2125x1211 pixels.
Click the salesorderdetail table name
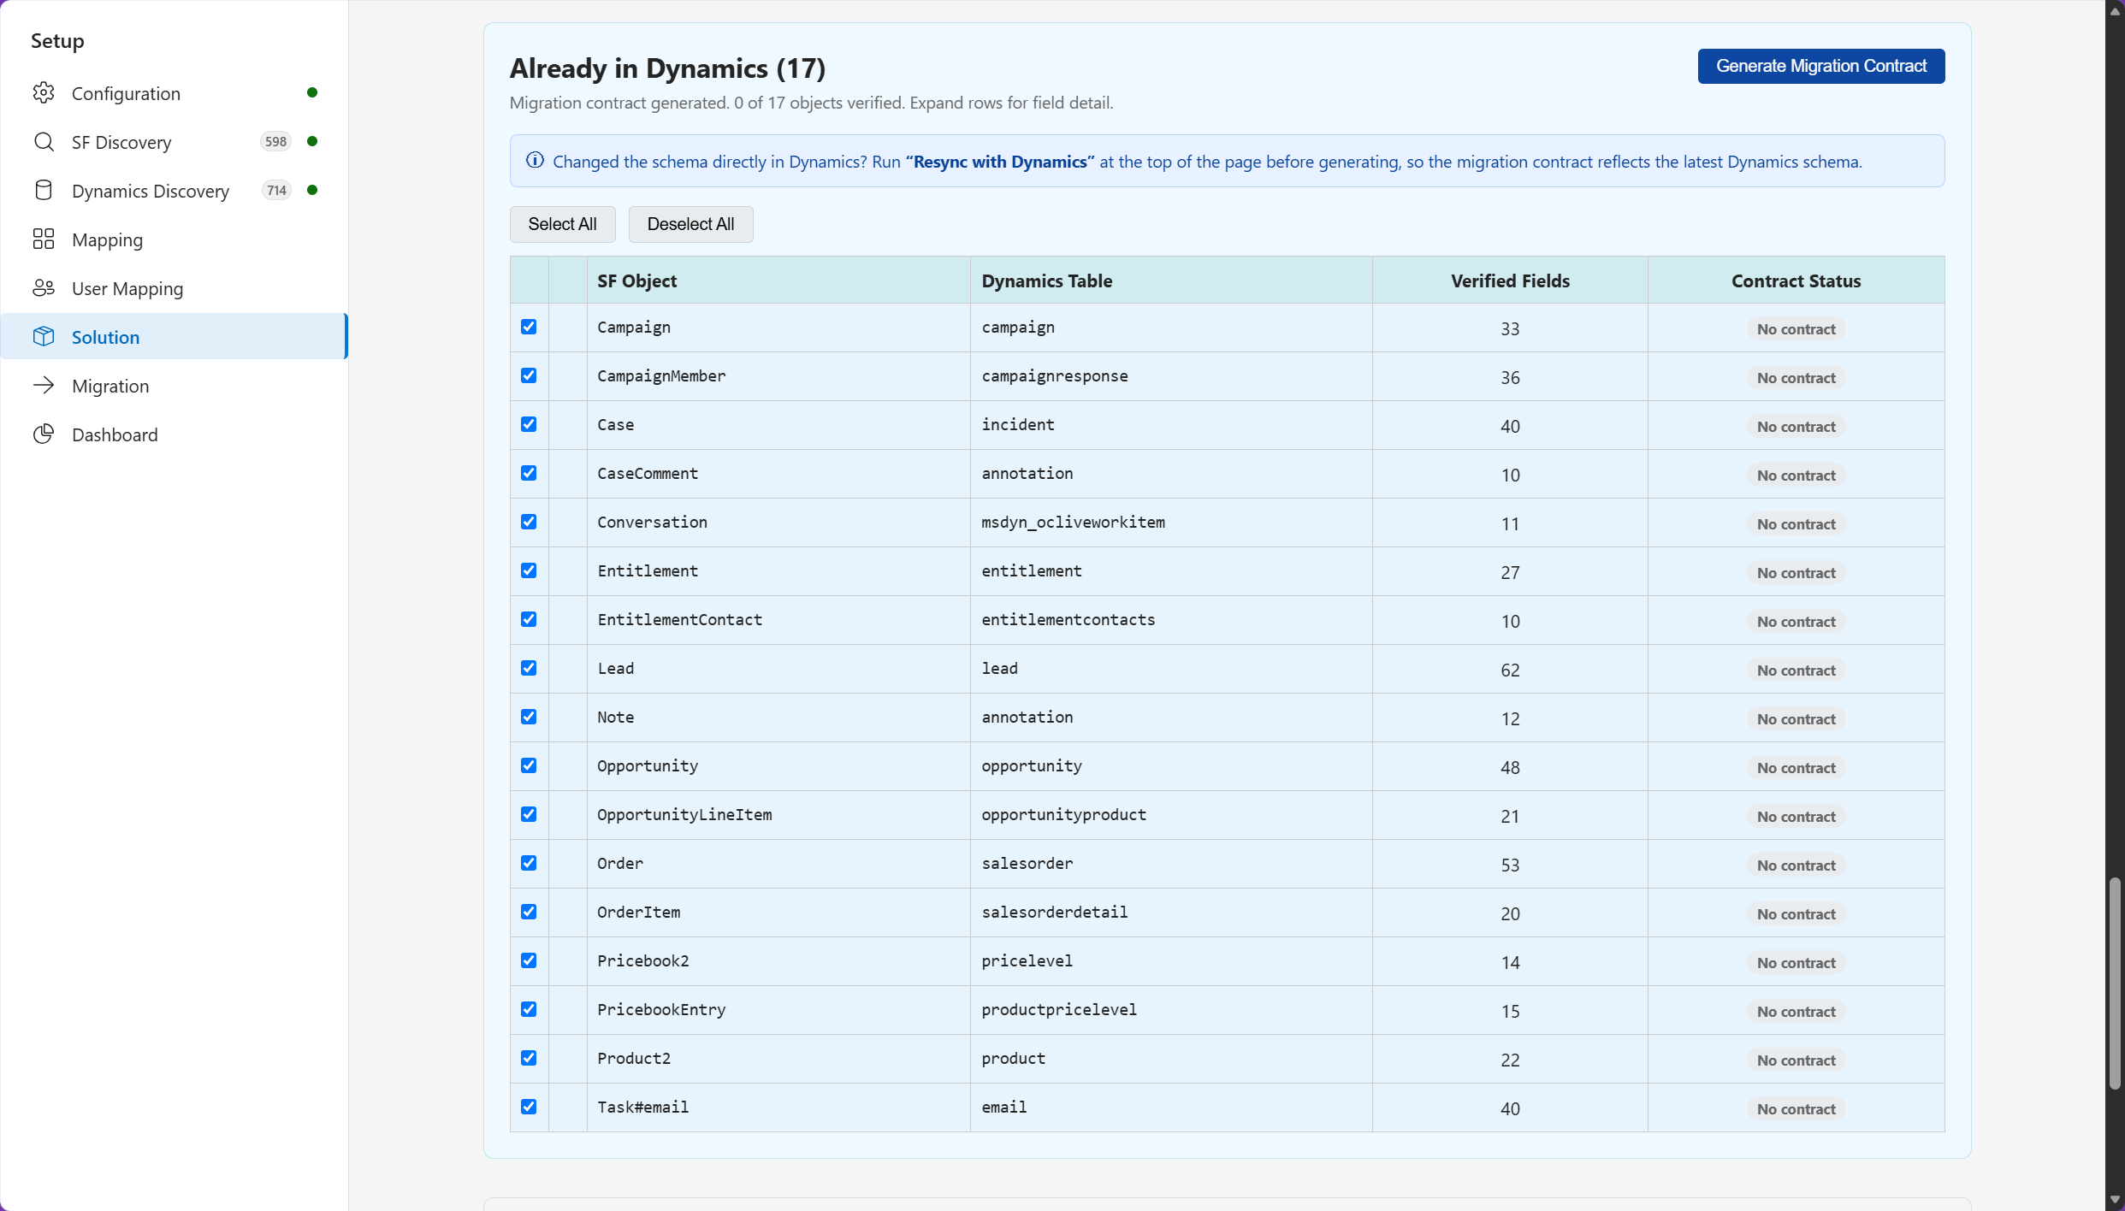1054,912
